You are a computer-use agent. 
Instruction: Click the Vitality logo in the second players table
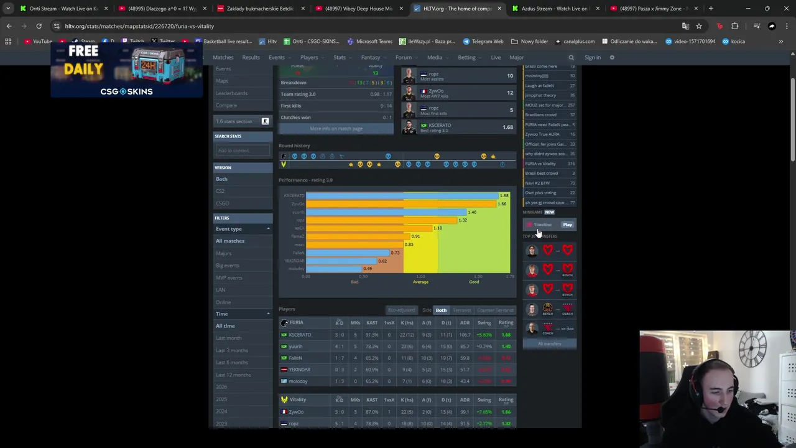[x=284, y=399]
